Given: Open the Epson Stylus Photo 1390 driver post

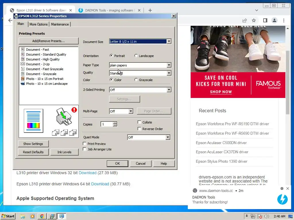Looking at the screenshot, I should [x=221, y=161].
